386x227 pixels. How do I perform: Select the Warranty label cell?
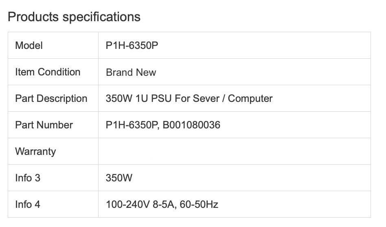[35, 152]
